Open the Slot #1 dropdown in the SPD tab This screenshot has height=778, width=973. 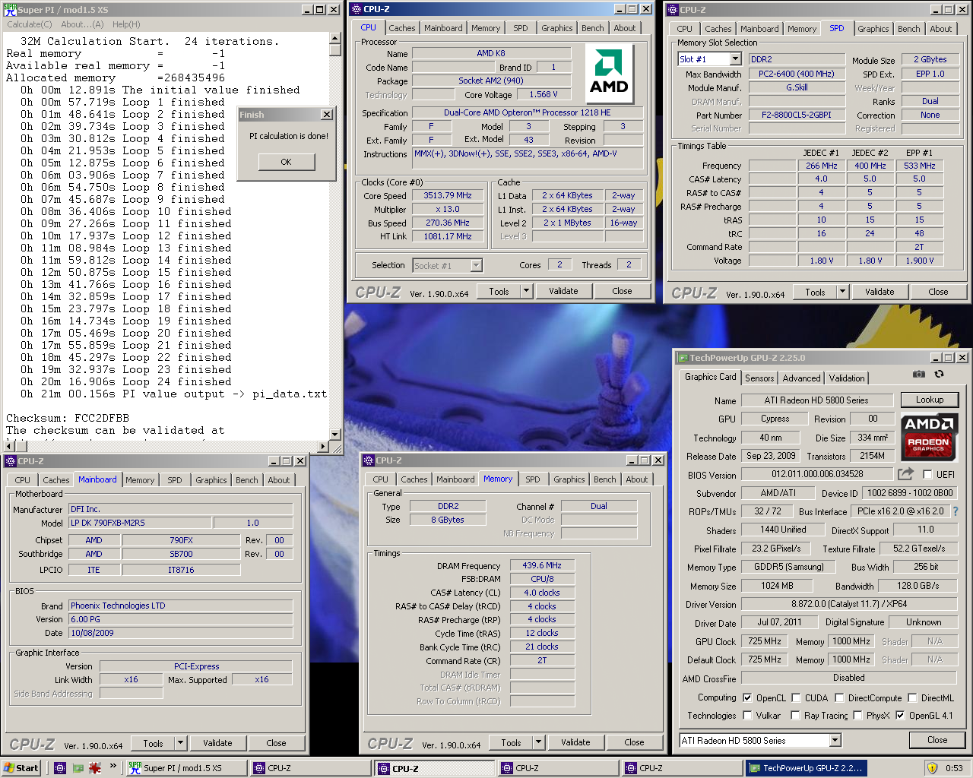coord(735,59)
